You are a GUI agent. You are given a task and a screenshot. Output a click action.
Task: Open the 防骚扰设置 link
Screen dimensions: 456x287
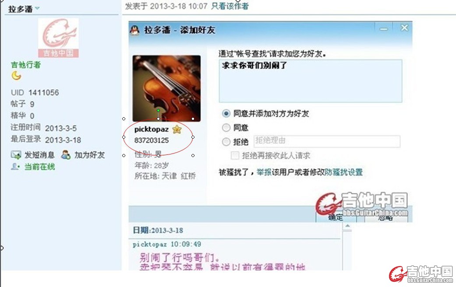pyautogui.click(x=343, y=172)
